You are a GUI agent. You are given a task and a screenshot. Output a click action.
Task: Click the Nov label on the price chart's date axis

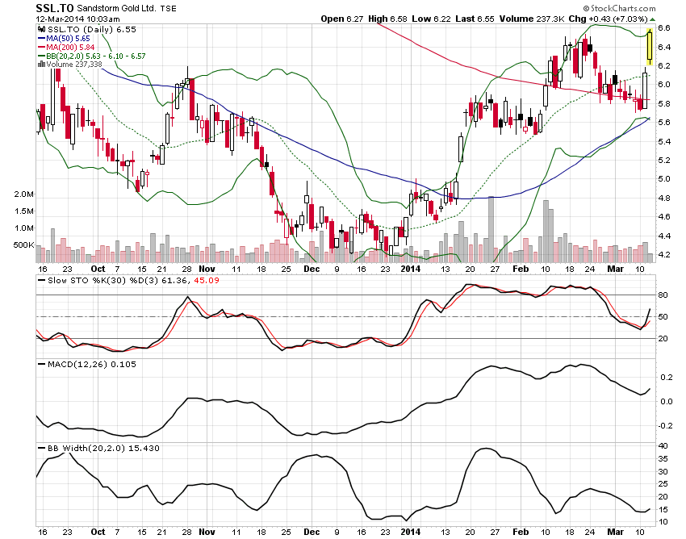coord(207,269)
